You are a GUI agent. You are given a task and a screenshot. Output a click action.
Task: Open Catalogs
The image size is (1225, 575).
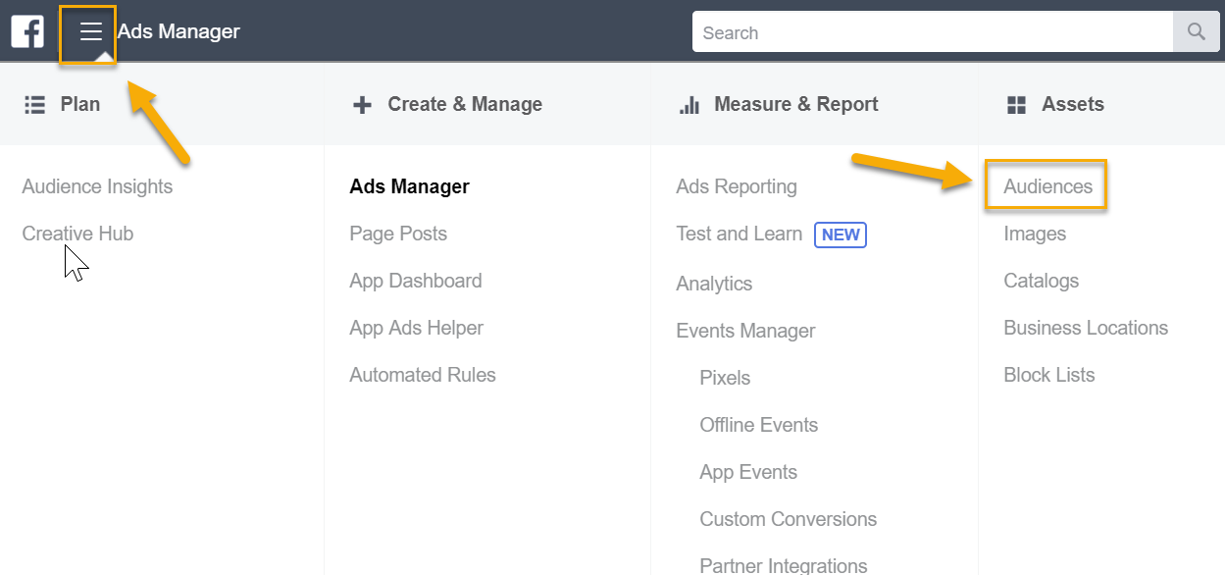click(1041, 281)
